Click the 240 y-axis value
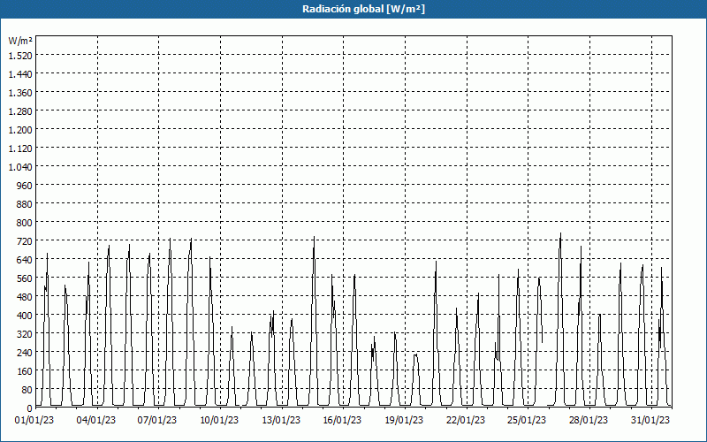The width and height of the screenshot is (707, 442). click(x=25, y=352)
